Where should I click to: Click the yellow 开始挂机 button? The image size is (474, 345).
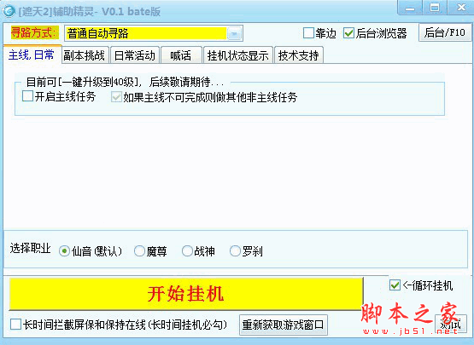pos(186,294)
